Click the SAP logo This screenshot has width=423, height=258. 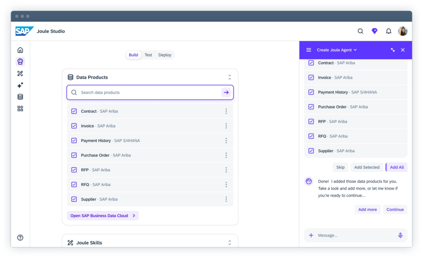click(24, 31)
